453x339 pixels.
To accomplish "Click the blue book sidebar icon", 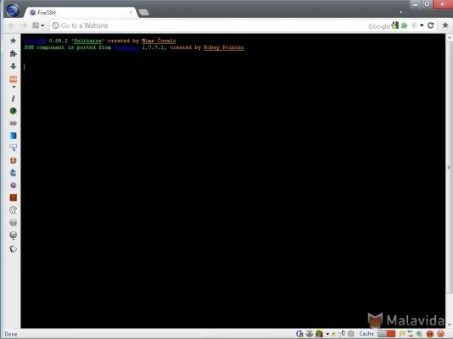I will [14, 136].
